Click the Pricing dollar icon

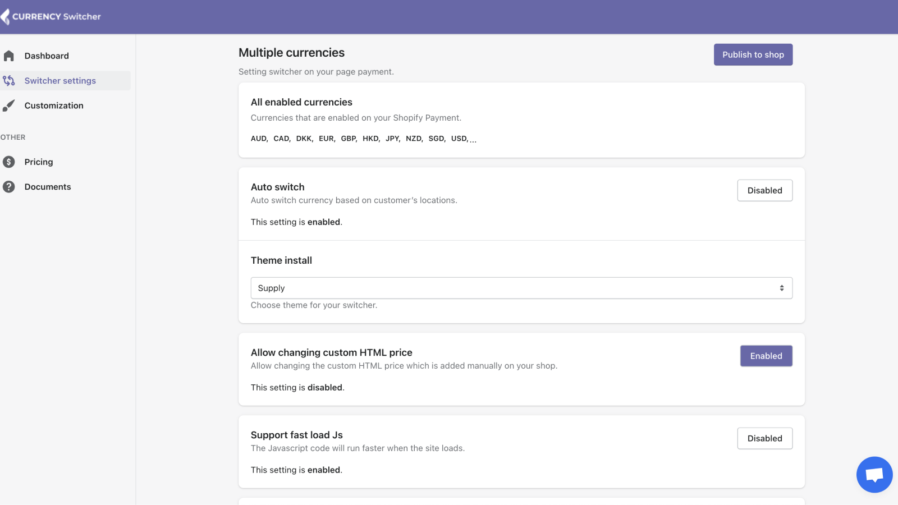(9, 162)
